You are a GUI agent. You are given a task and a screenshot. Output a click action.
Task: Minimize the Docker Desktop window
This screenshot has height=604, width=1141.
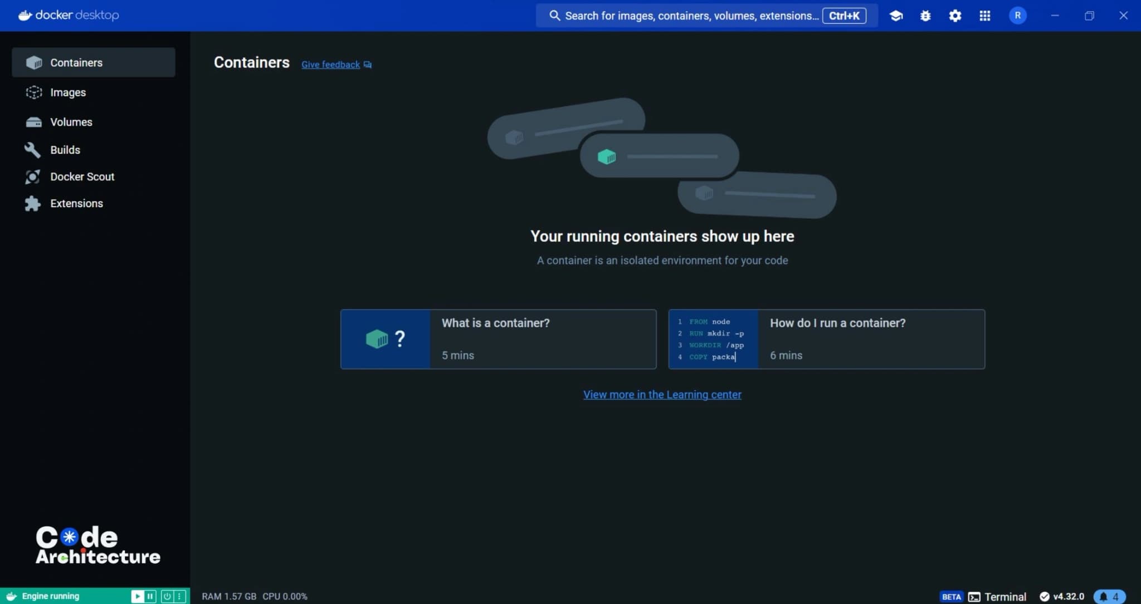tap(1055, 16)
